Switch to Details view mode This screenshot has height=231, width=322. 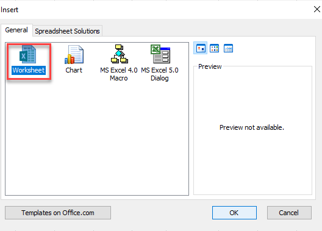click(x=228, y=48)
